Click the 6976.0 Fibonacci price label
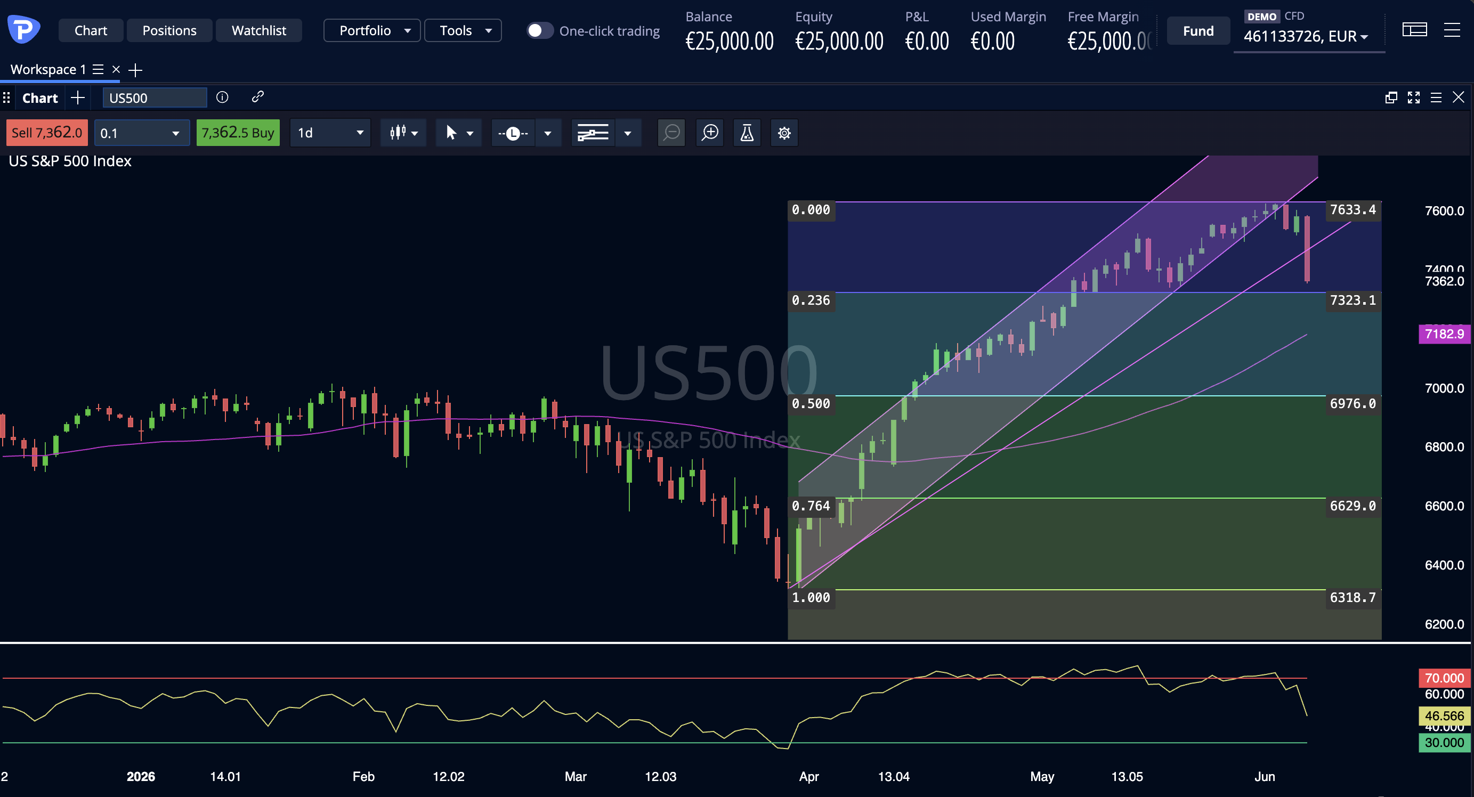The image size is (1474, 797). (1352, 404)
